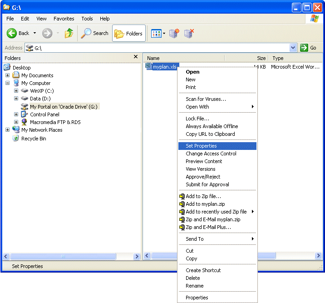Image resolution: width=325 pixels, height=303 pixels.
Task: Open the File menu
Action: [x=10, y=19]
